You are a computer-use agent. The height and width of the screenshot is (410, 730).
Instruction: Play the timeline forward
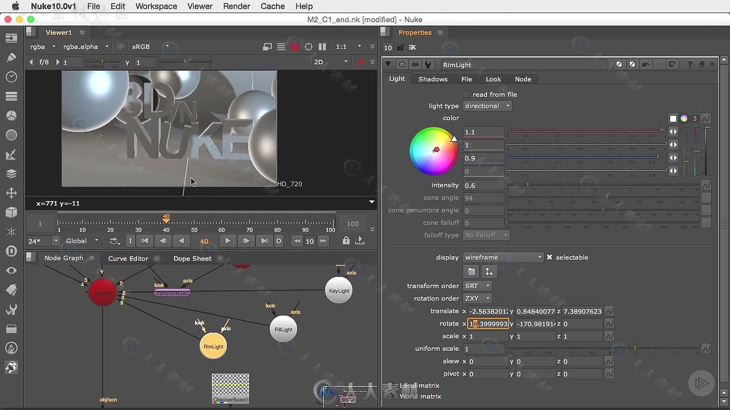coord(228,241)
